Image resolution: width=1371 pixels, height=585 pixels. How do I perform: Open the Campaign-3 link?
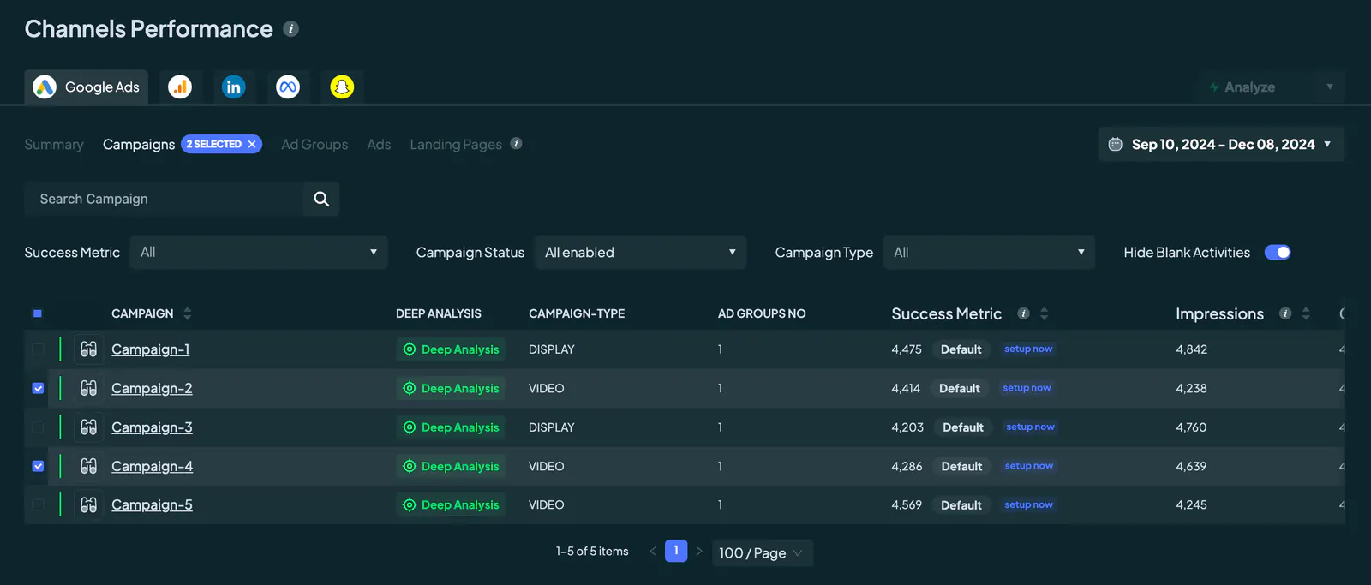click(x=152, y=427)
